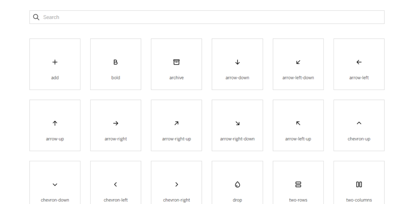Select the drop water icon
The height and width of the screenshot is (204, 414).
tap(237, 185)
